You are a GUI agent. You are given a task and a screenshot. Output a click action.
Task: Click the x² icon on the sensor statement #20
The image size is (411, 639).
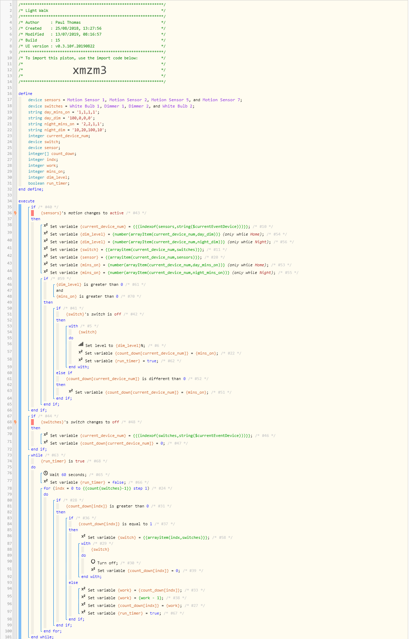point(46,257)
